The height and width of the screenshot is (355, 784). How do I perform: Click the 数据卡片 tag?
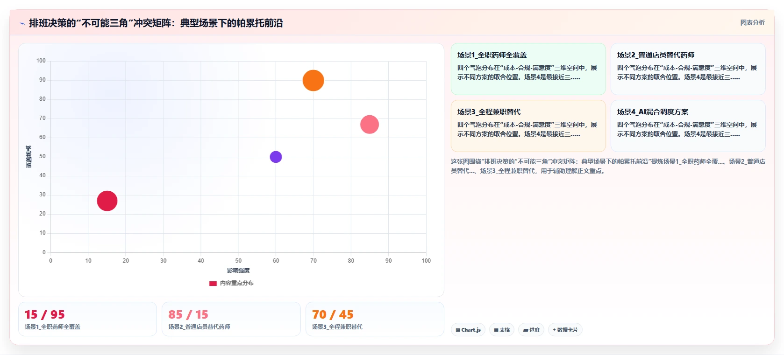coord(565,330)
